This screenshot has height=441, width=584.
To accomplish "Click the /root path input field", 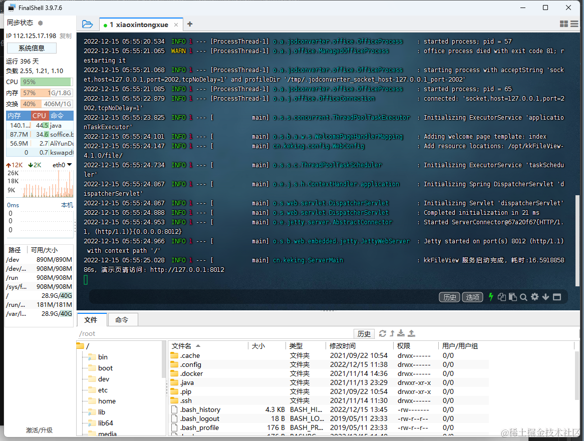I will tap(214, 333).
